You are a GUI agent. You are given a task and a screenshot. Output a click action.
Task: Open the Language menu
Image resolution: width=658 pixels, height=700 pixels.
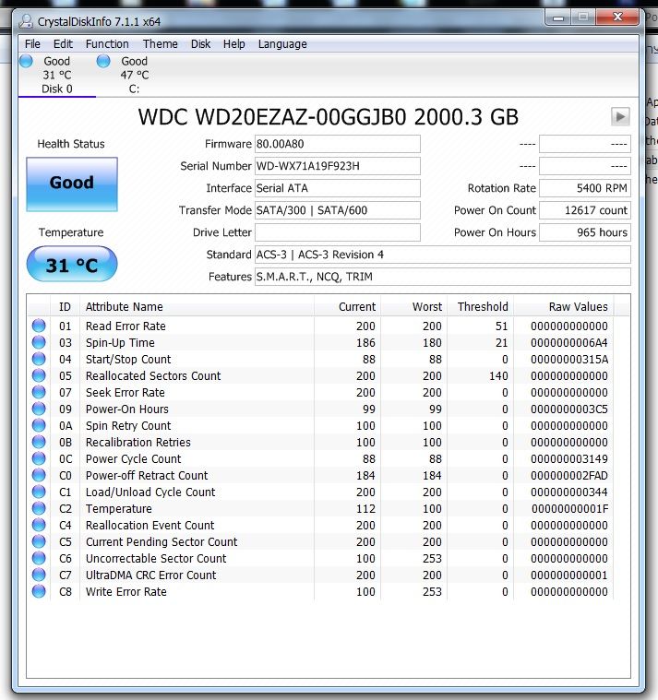point(282,44)
